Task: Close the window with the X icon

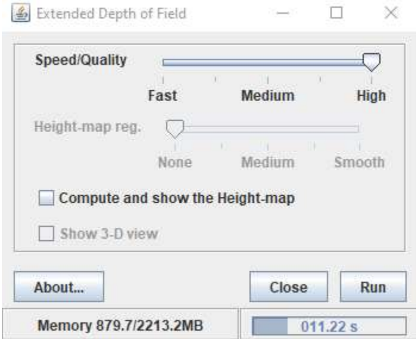Action: pyautogui.click(x=390, y=13)
